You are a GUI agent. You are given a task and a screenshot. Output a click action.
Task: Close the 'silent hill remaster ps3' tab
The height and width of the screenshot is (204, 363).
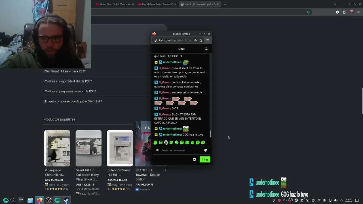point(218,4)
